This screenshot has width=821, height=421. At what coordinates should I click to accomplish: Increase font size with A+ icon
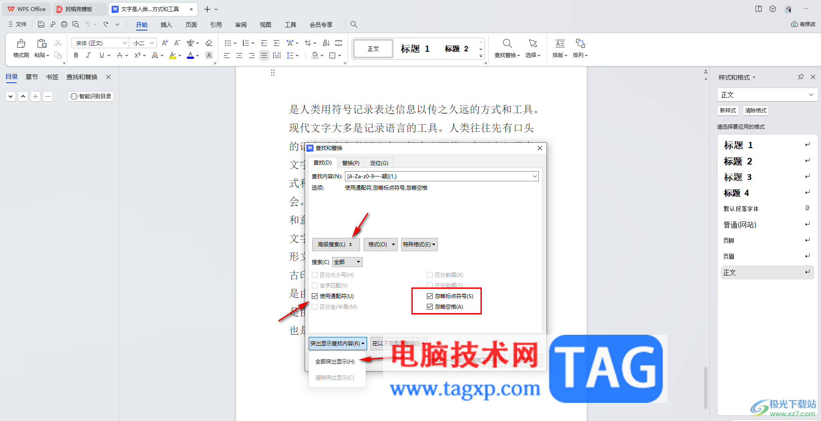click(x=165, y=43)
